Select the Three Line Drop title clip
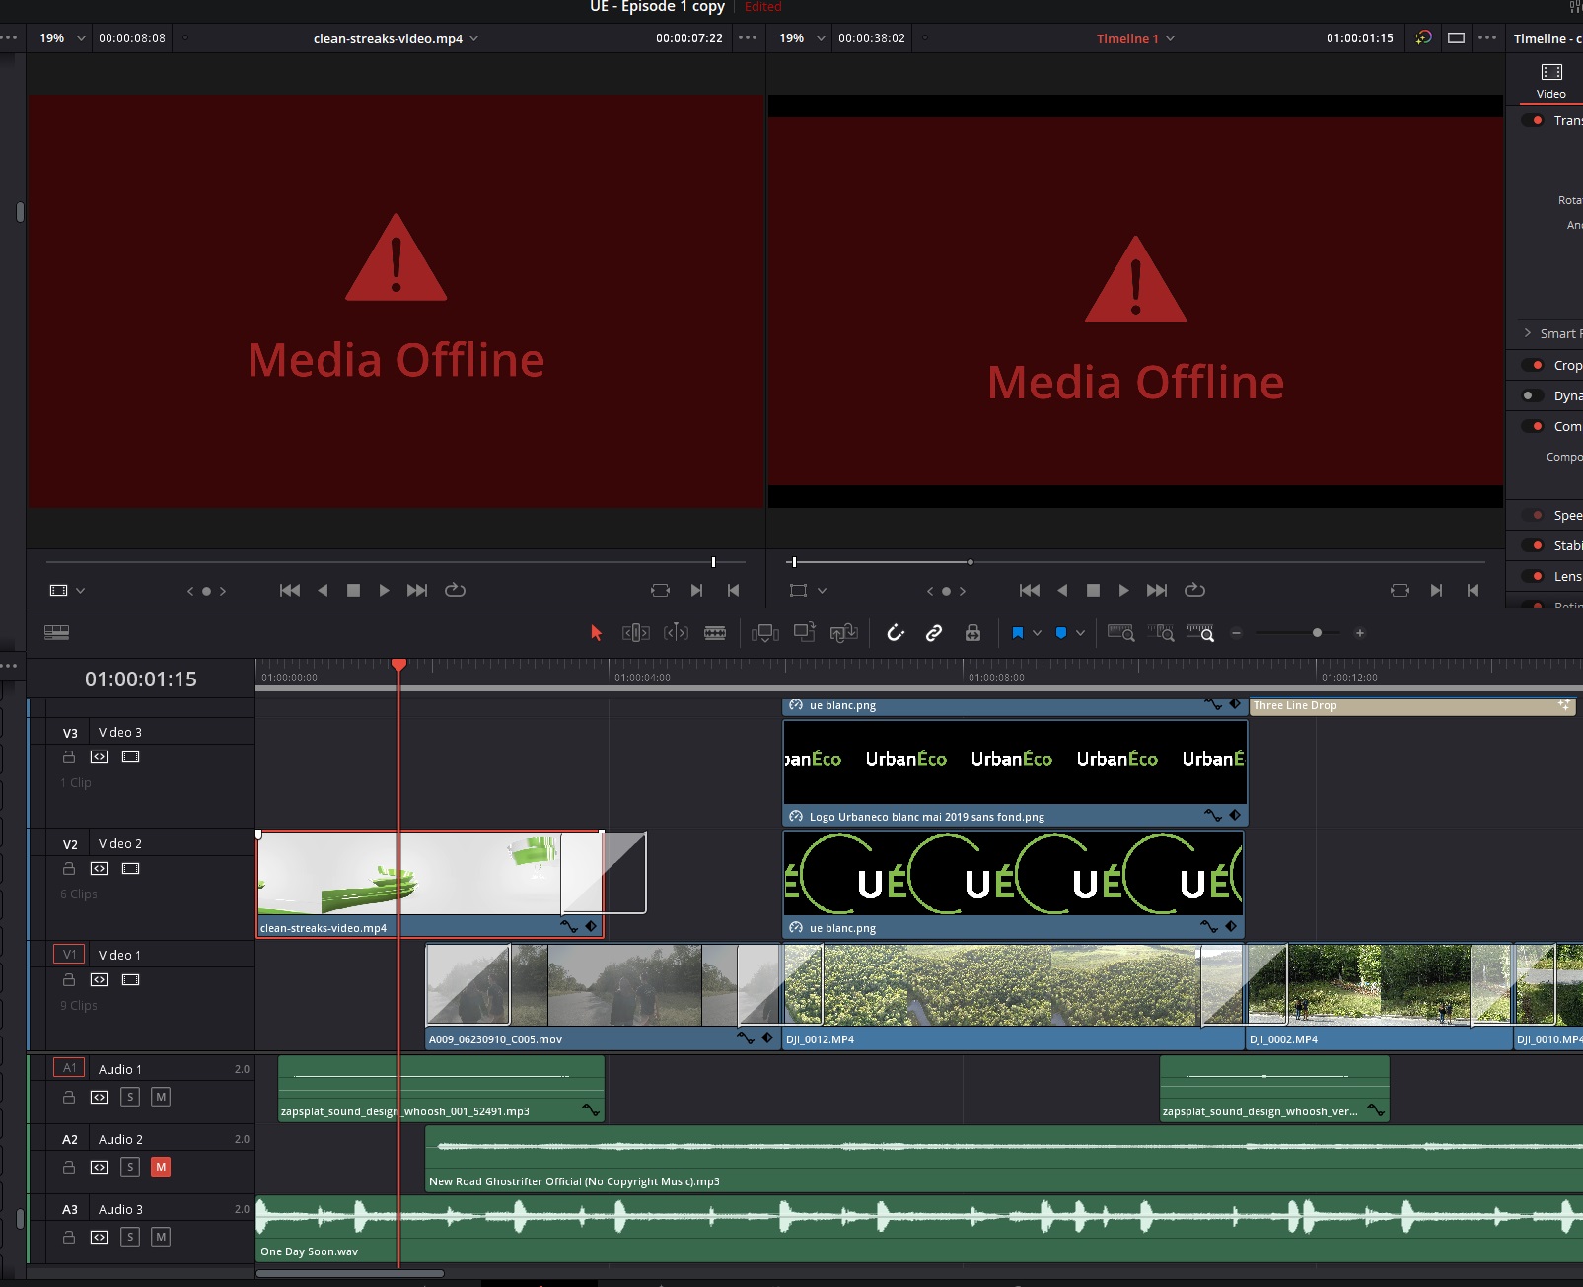The width and height of the screenshot is (1583, 1287). pyautogui.click(x=1412, y=705)
